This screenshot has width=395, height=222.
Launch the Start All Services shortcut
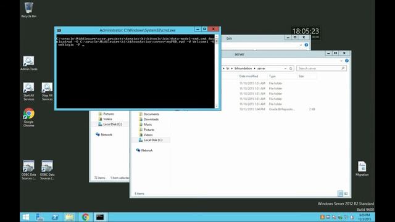29,92
